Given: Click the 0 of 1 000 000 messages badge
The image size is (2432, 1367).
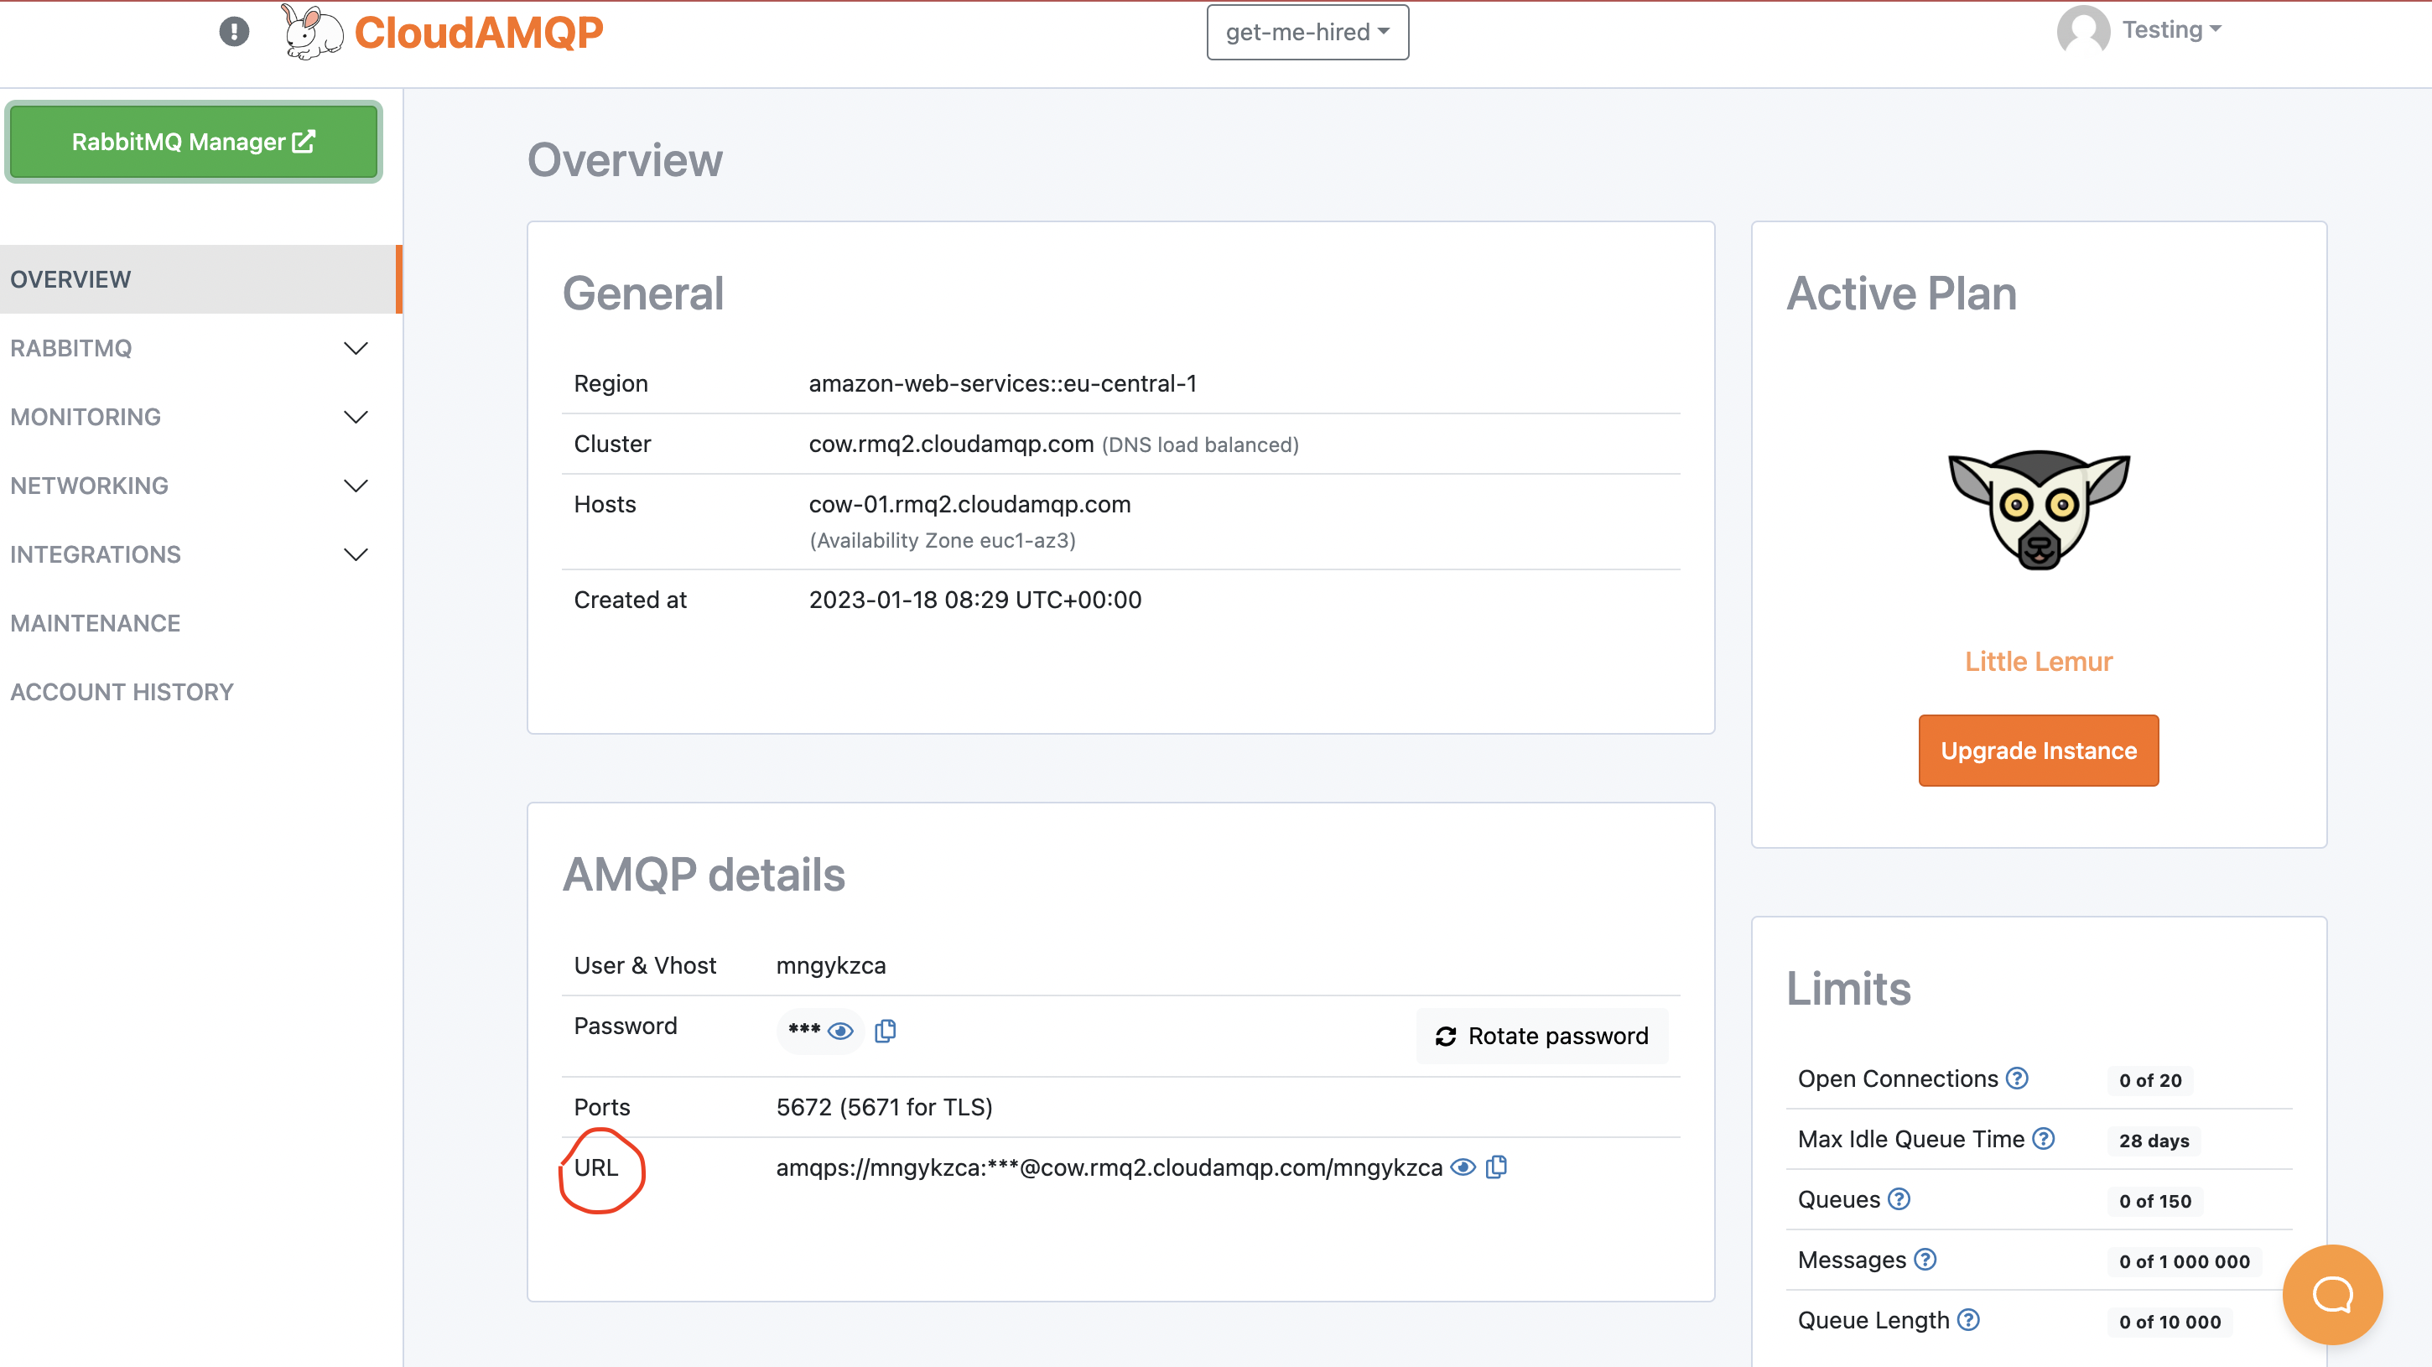Looking at the screenshot, I should 2184,1261.
